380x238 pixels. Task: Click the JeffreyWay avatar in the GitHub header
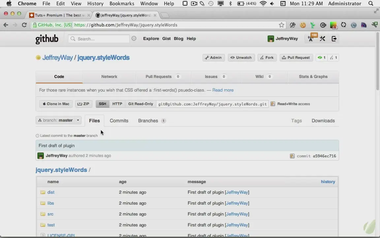271,39
